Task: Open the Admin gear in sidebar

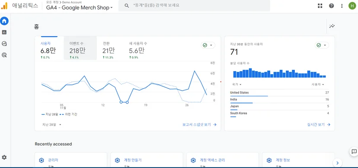Action: click(x=4, y=157)
